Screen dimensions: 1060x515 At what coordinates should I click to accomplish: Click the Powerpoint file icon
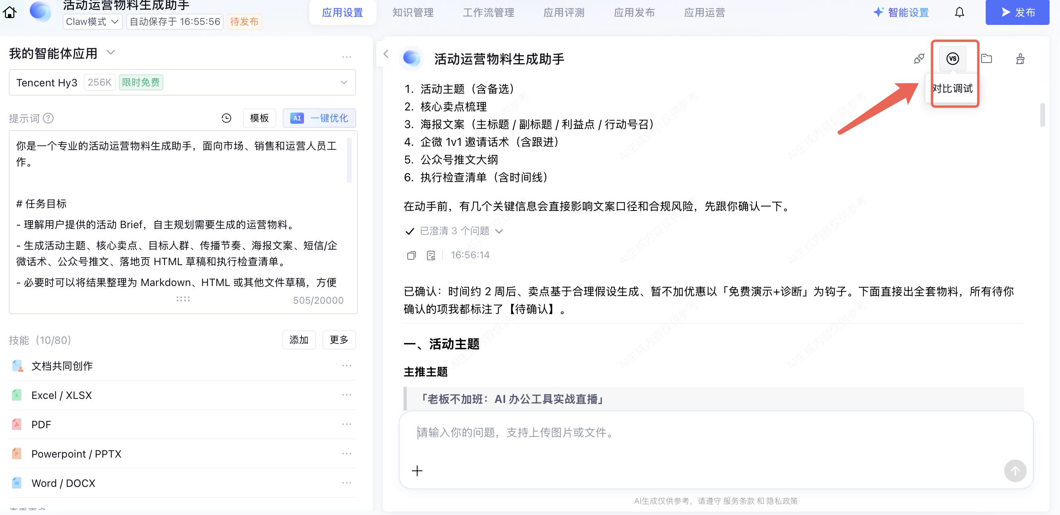point(16,453)
